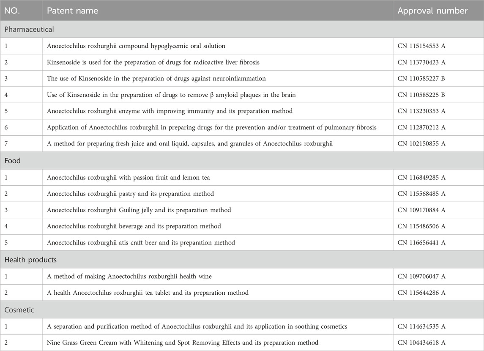Click approval number CN 115486506 A
The height and width of the screenshot is (351, 484).
[421, 226]
